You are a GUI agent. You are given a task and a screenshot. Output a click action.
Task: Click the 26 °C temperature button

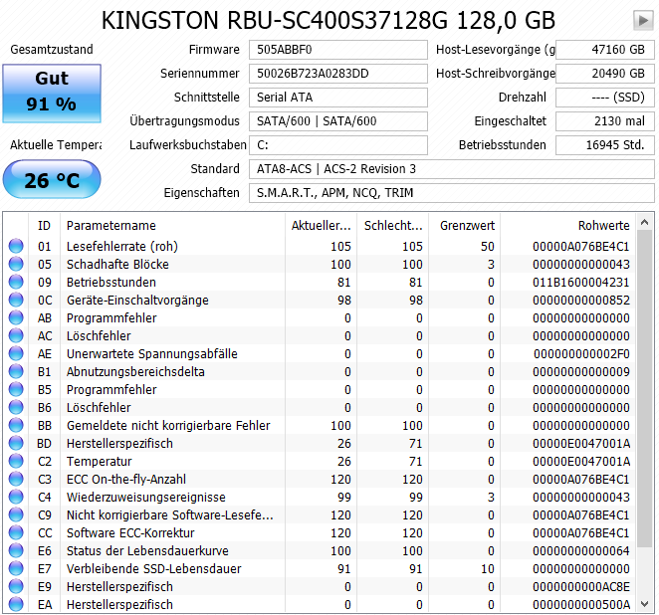(x=52, y=179)
